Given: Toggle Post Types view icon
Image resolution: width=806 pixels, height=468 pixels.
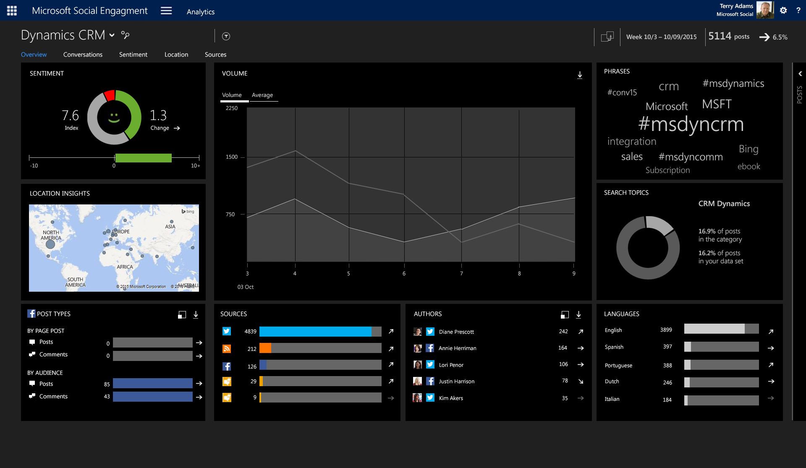Looking at the screenshot, I should 182,315.
